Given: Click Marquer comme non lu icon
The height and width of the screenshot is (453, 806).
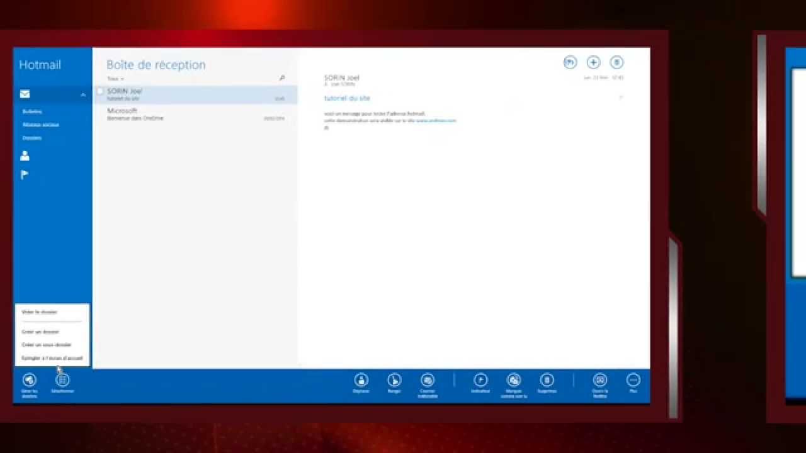Looking at the screenshot, I should [514, 380].
